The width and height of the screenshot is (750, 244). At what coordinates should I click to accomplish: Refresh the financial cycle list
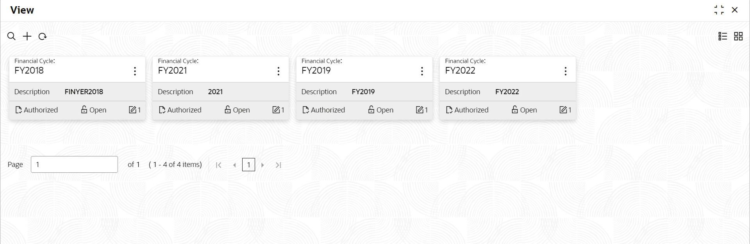(43, 36)
